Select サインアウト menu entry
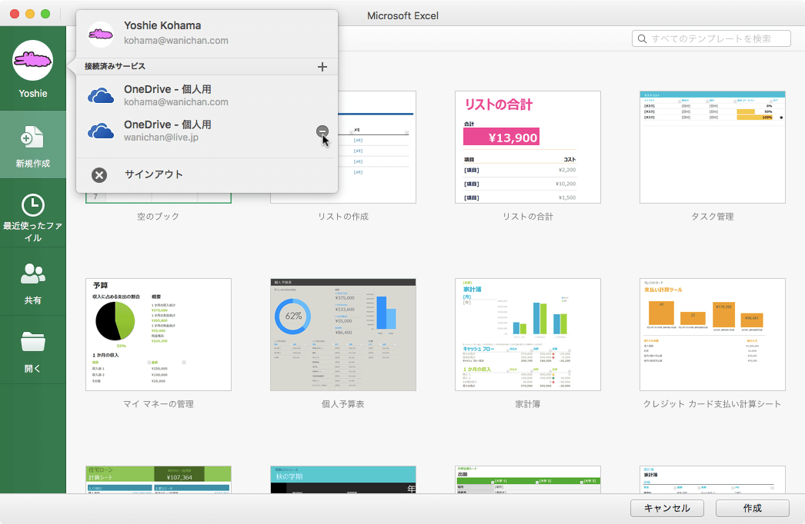Screen dimensions: 805x524 (207, 175)
